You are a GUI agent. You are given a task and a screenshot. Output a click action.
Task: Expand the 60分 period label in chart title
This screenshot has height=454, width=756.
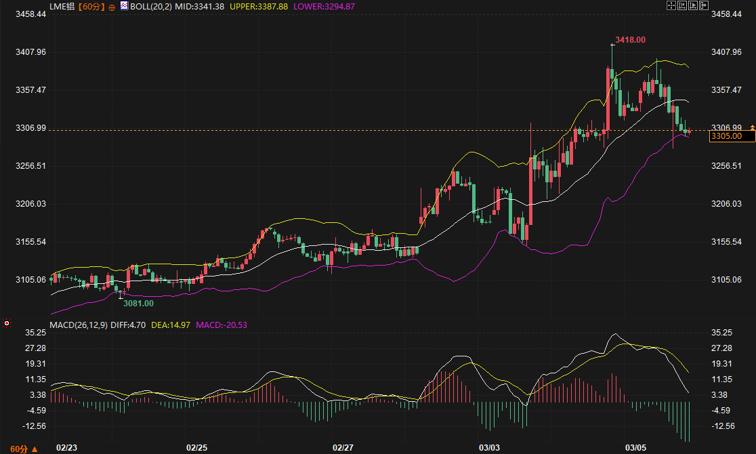click(91, 6)
